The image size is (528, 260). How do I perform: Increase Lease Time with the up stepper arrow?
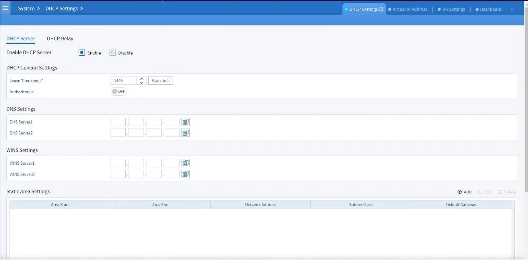tap(141, 78)
